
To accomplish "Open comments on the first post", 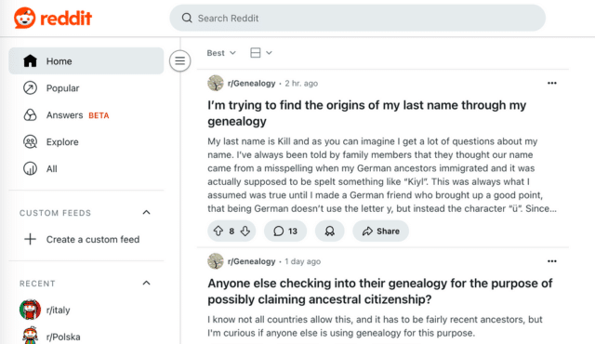I will click(285, 231).
